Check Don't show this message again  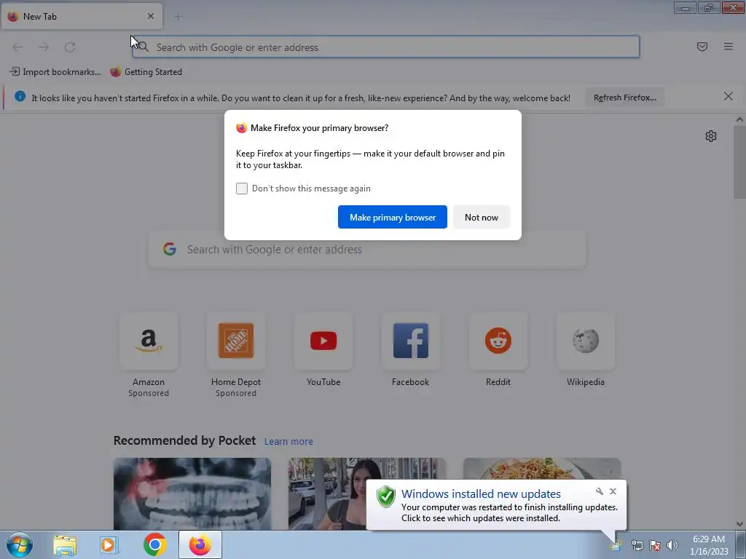point(242,189)
